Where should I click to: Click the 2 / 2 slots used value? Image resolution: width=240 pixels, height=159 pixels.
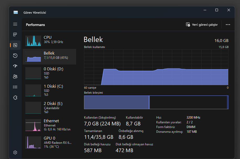click(189, 122)
